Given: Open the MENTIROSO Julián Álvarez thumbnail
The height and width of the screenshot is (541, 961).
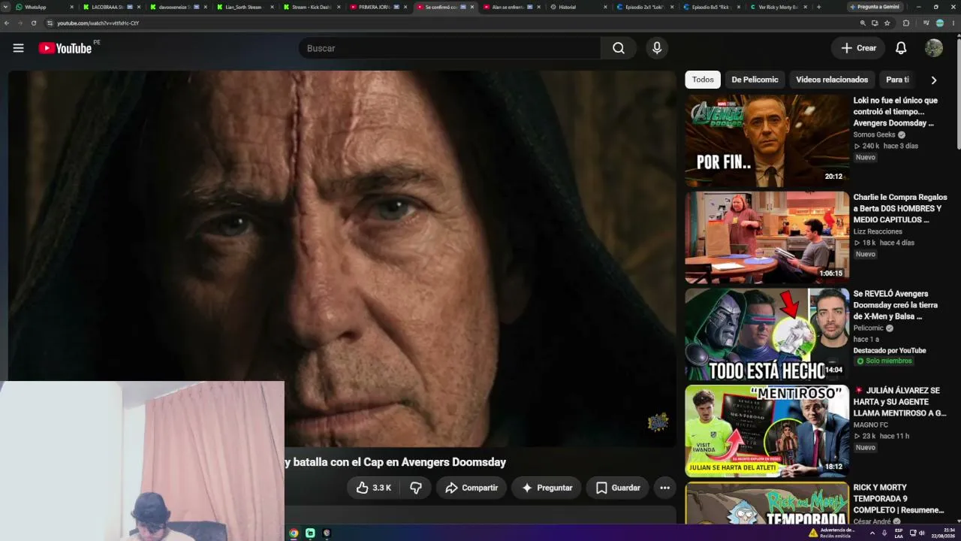Looking at the screenshot, I should 767,431.
